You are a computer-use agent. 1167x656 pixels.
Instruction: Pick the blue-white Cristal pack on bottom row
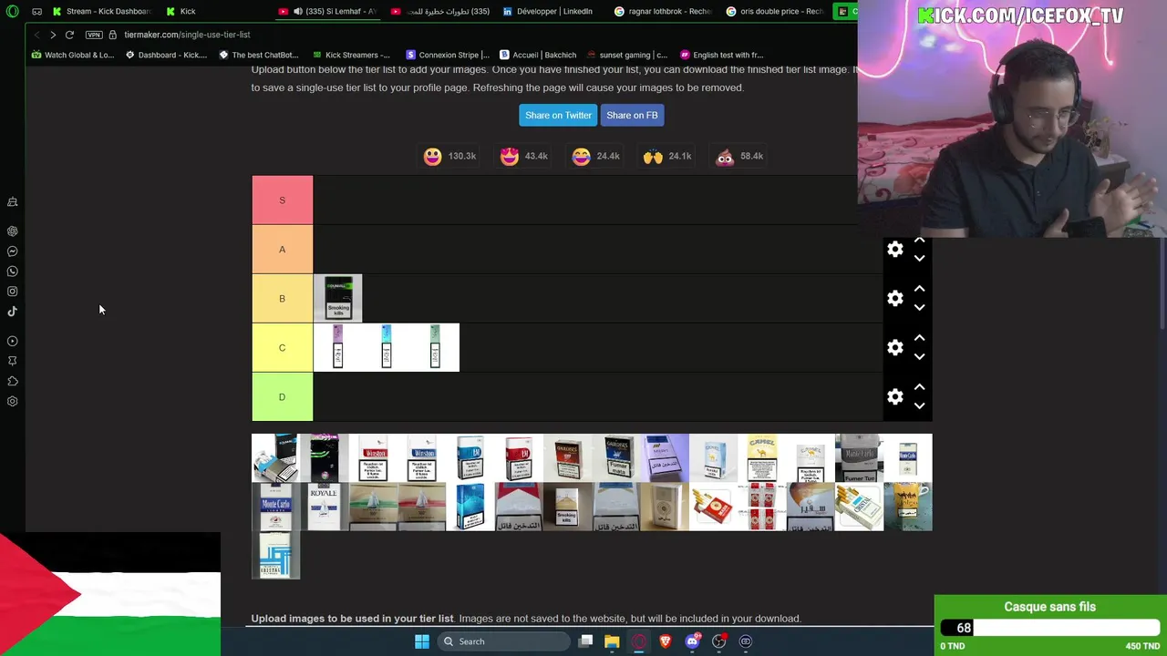point(275,555)
